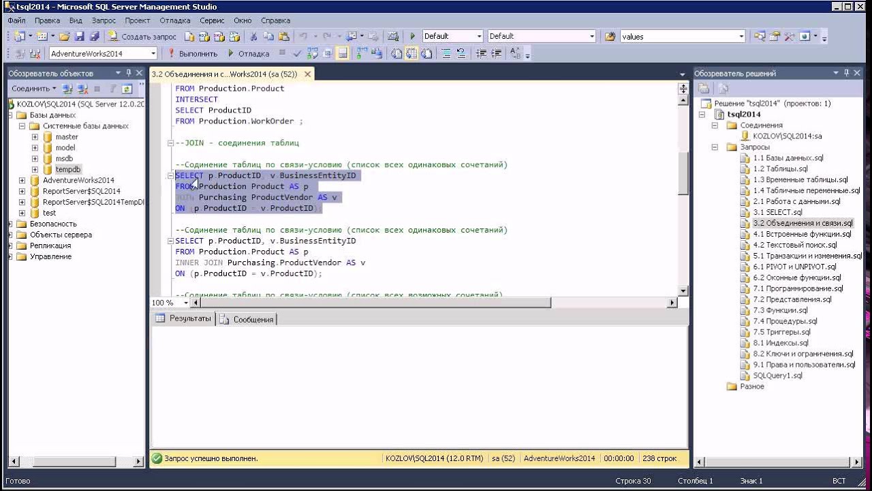Display estimated execution plan icon

point(312,53)
